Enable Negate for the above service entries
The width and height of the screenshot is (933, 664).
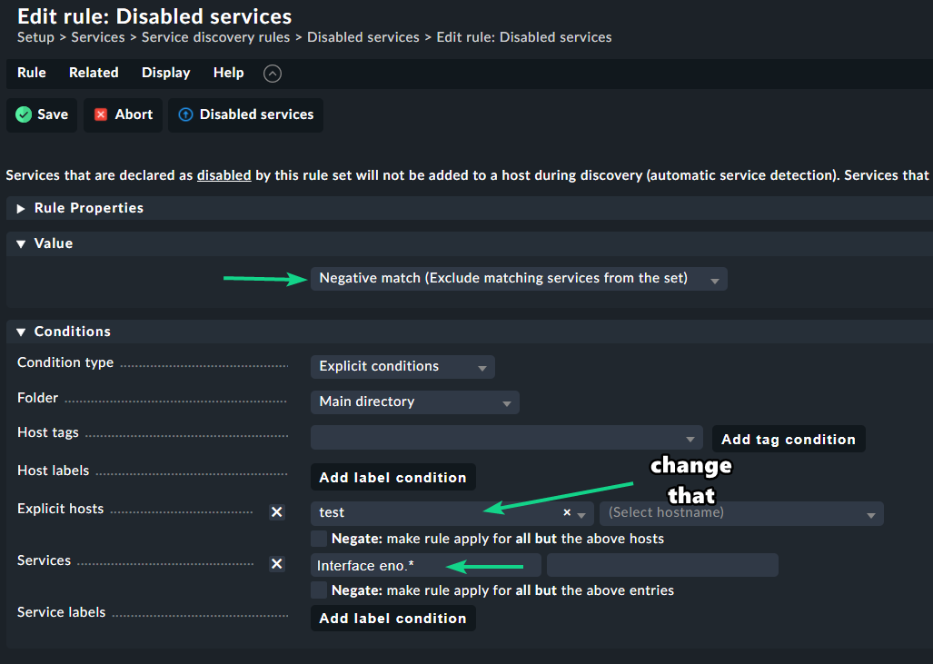319,590
